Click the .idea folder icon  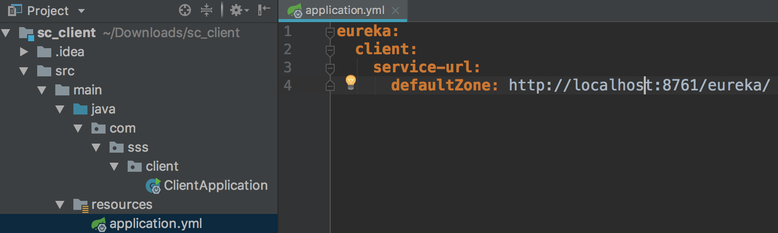44,52
